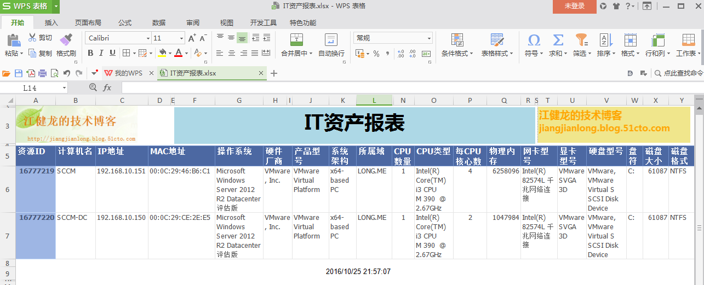Viewport: 704px width, 285px height.
Task: Click the Export to PDF icon
Action: 31,73
